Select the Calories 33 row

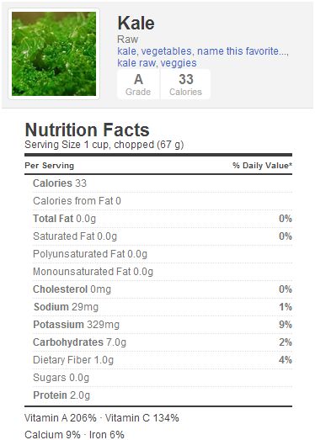[x=163, y=183]
